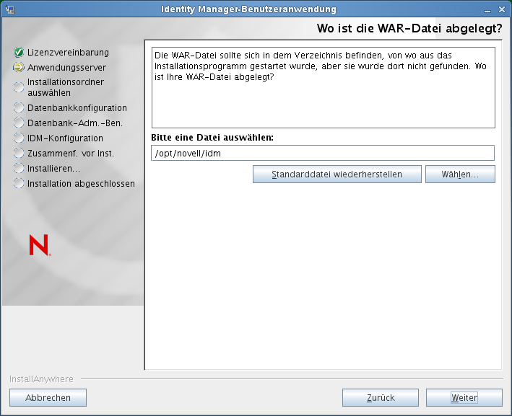Viewport: 512px width, 416px height.
Task: Minimize the Identity Manager installer window
Action: tap(487, 10)
